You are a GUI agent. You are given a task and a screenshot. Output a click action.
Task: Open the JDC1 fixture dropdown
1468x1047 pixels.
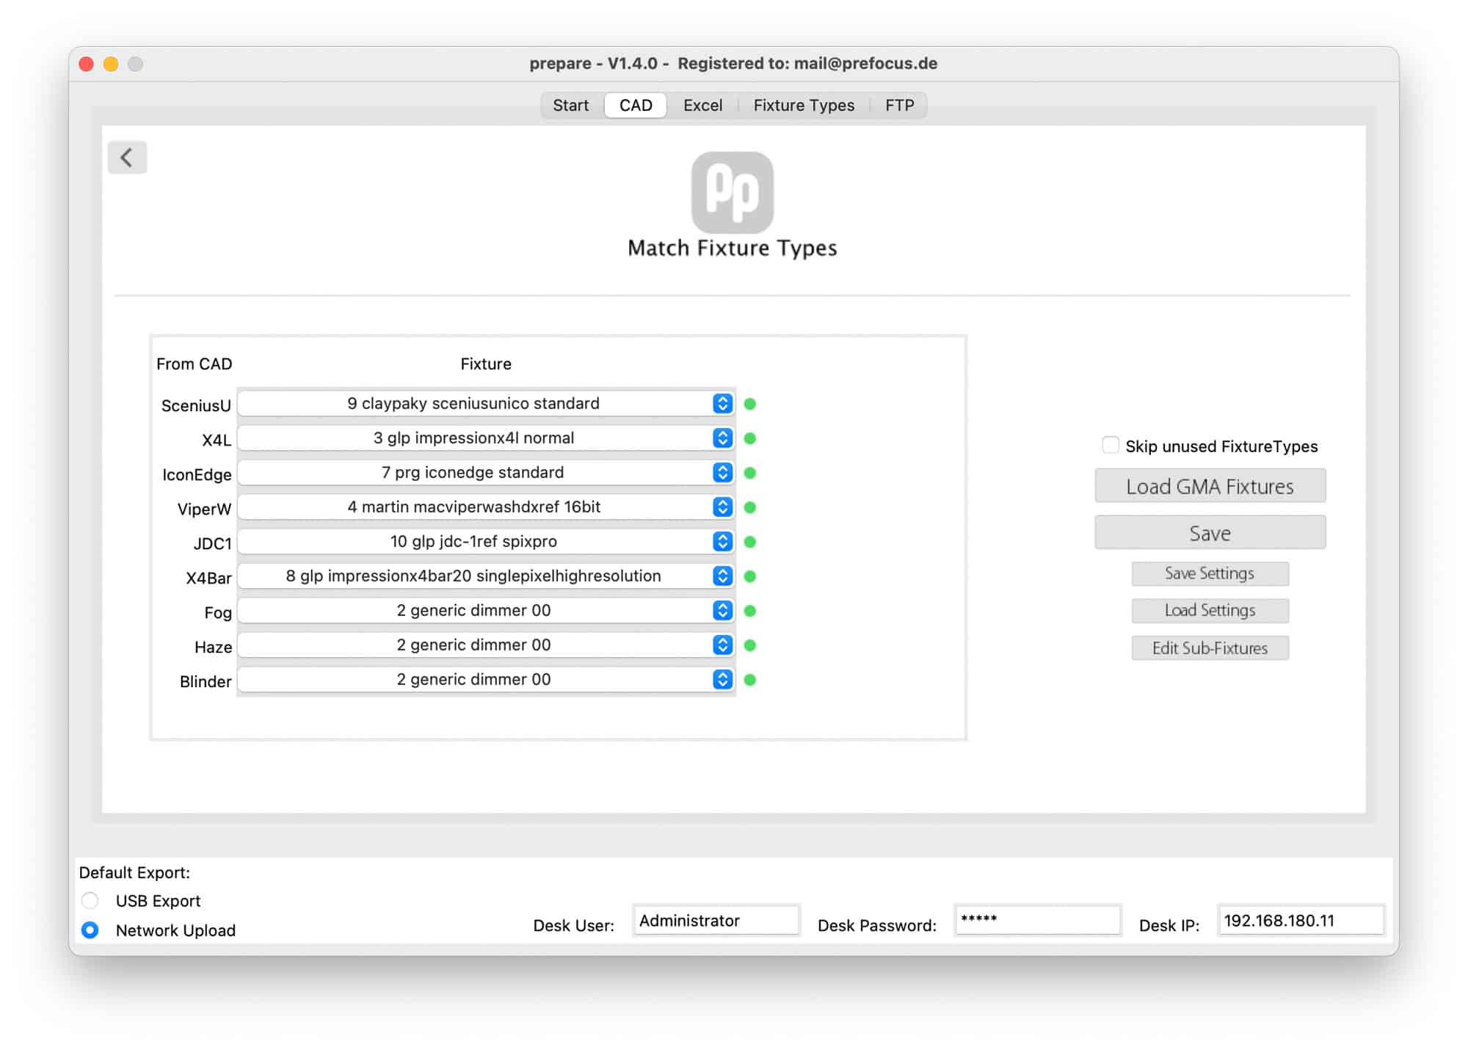[x=485, y=541]
